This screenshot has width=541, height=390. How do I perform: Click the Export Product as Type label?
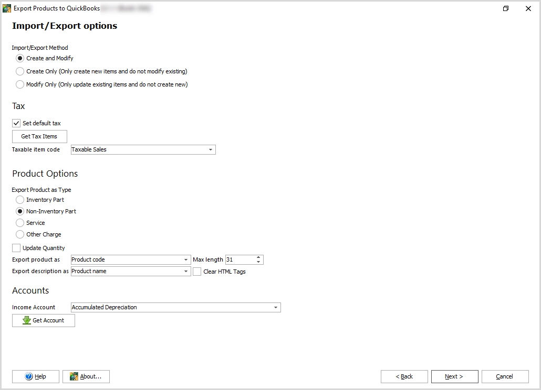(41, 190)
